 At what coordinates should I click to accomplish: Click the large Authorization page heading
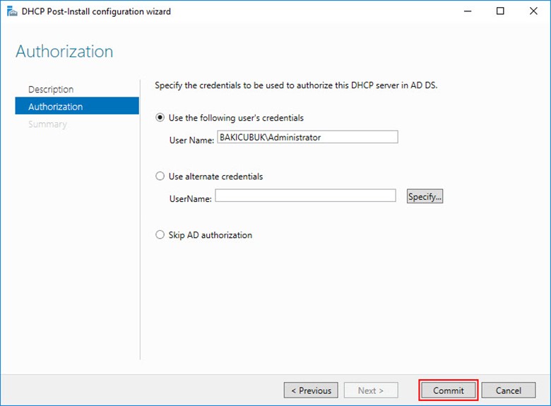pos(64,52)
